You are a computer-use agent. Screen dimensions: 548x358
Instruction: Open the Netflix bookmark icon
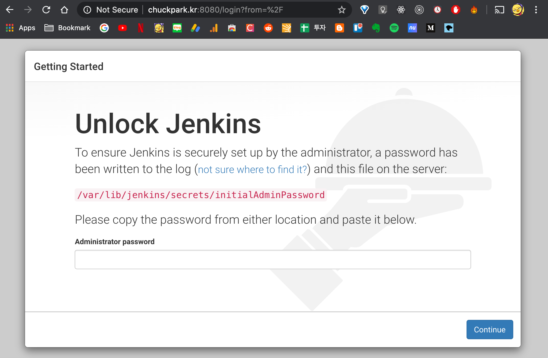pos(141,28)
